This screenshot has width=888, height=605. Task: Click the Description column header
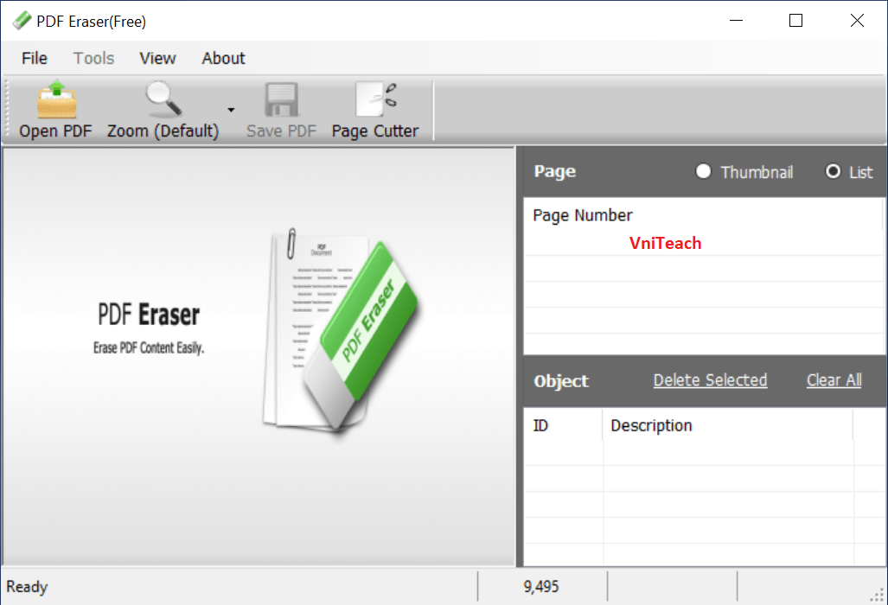(x=728, y=425)
